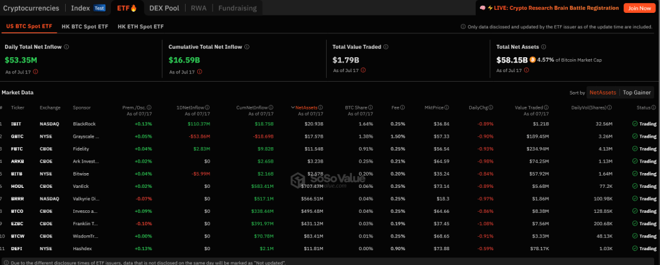
Task: Toggle NetAssets column sort arrow
Action: point(293,107)
